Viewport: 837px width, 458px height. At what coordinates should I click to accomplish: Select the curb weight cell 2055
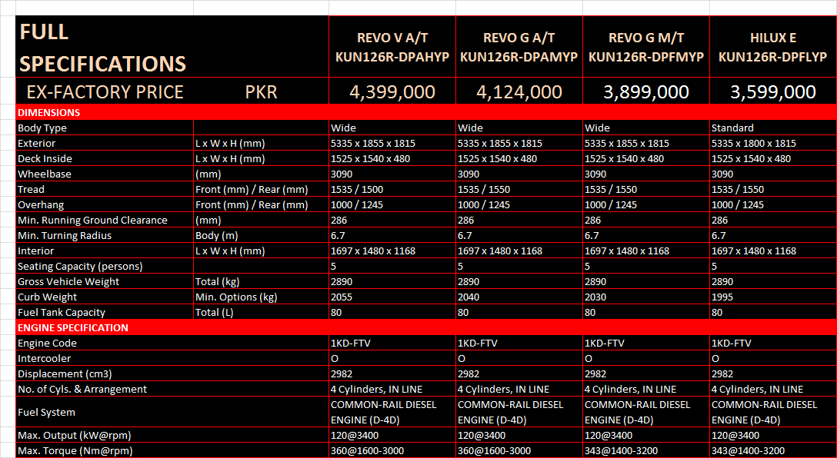point(392,297)
